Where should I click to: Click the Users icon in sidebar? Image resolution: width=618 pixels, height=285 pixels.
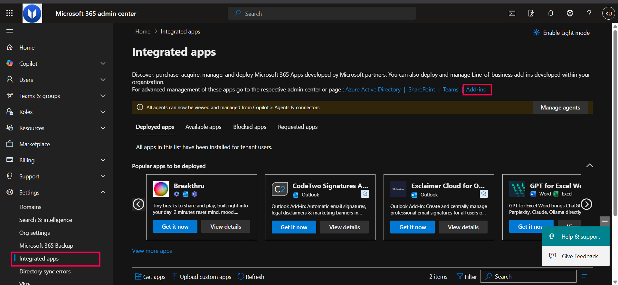coord(10,79)
